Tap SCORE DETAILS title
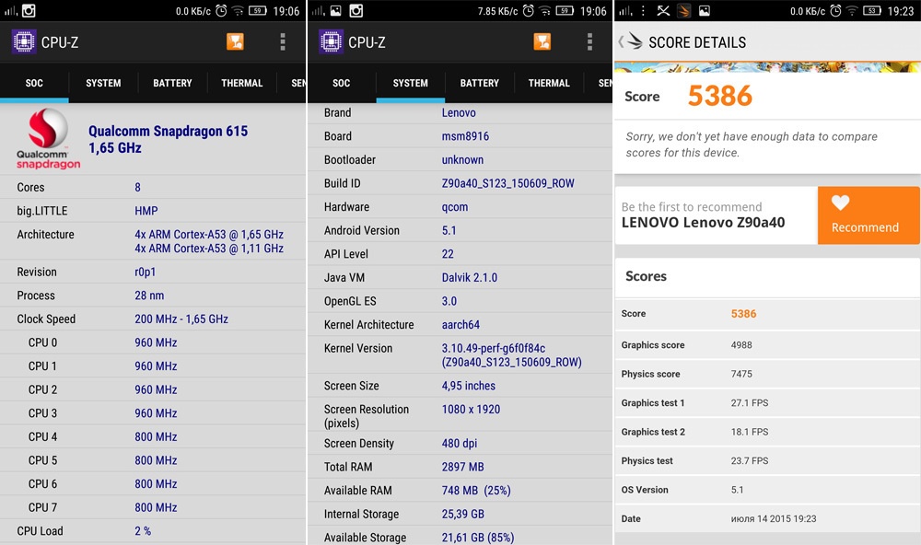 click(x=697, y=42)
